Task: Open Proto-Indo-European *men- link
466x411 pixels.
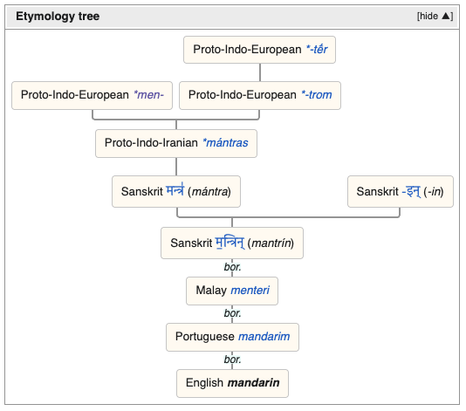Action: pos(148,95)
